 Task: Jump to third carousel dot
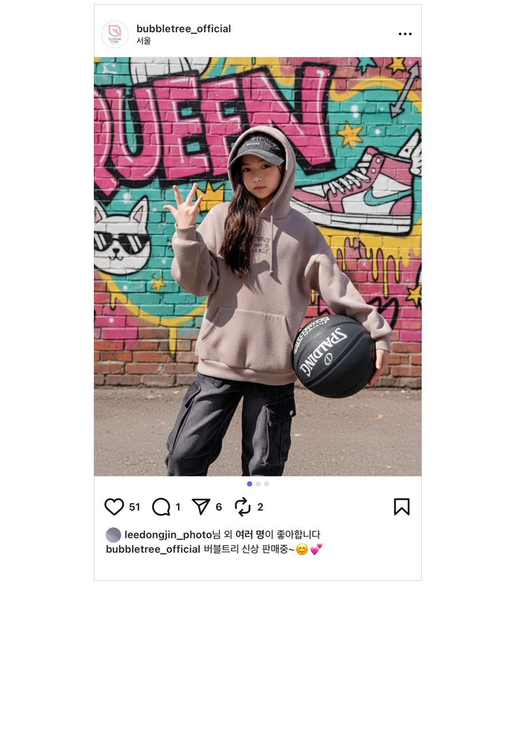coord(267,484)
